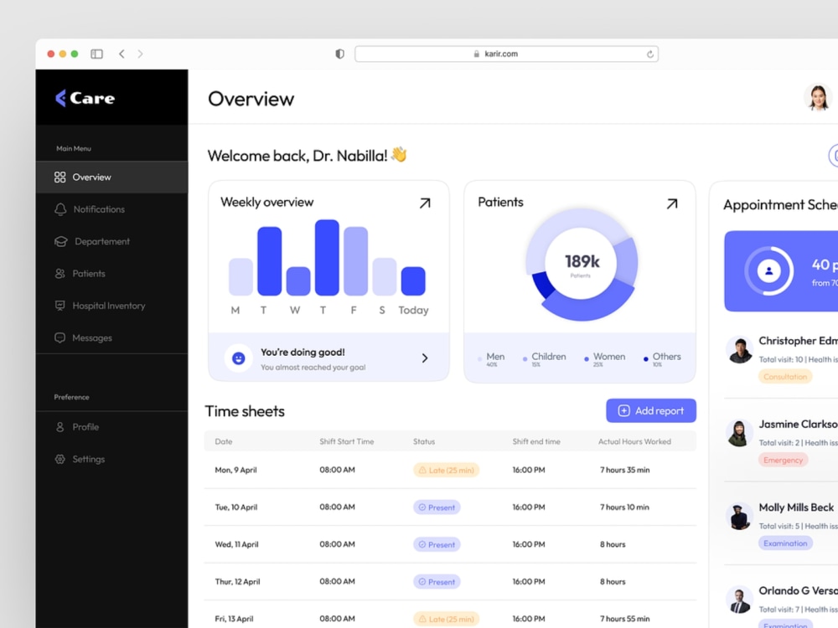Select the Mon, 9 April date cell
The width and height of the screenshot is (838, 628).
235,470
